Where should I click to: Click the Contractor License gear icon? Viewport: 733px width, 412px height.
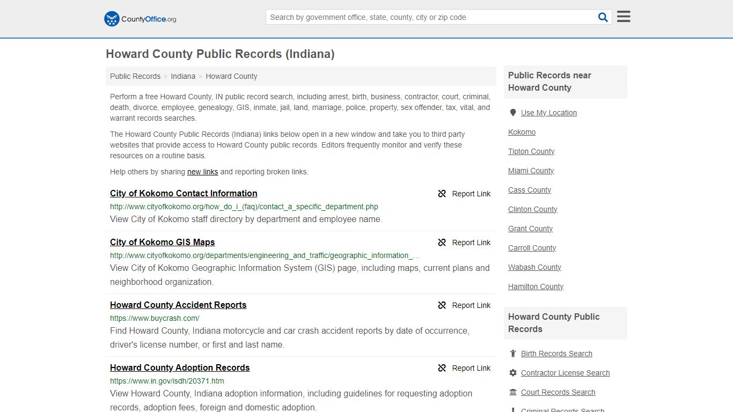[x=513, y=373]
